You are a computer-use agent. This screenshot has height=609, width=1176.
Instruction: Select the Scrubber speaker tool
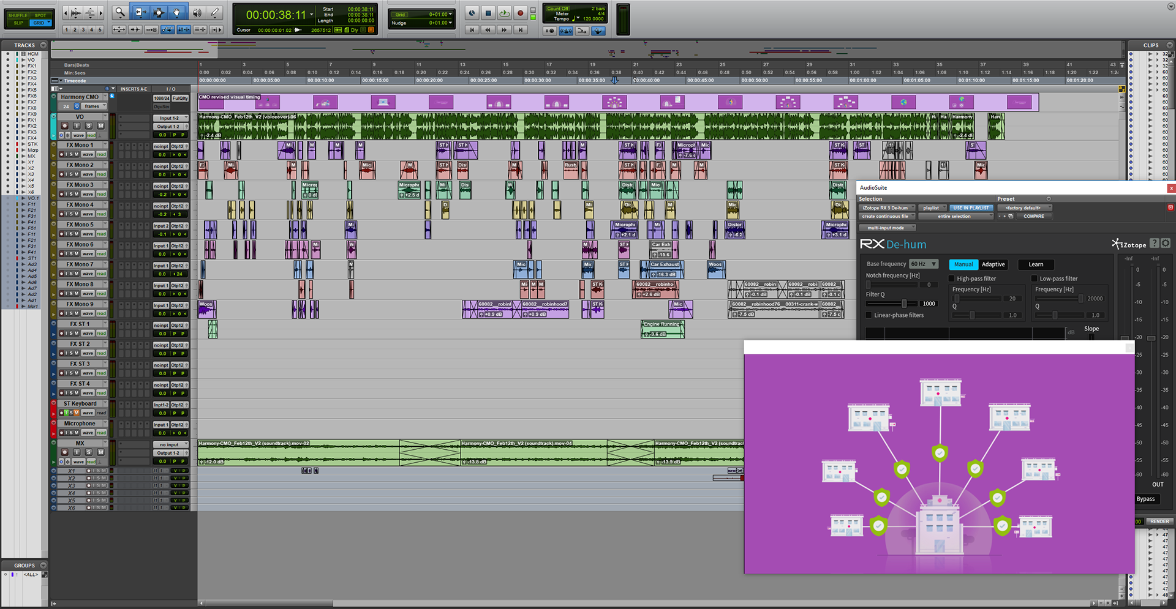pyautogui.click(x=197, y=12)
